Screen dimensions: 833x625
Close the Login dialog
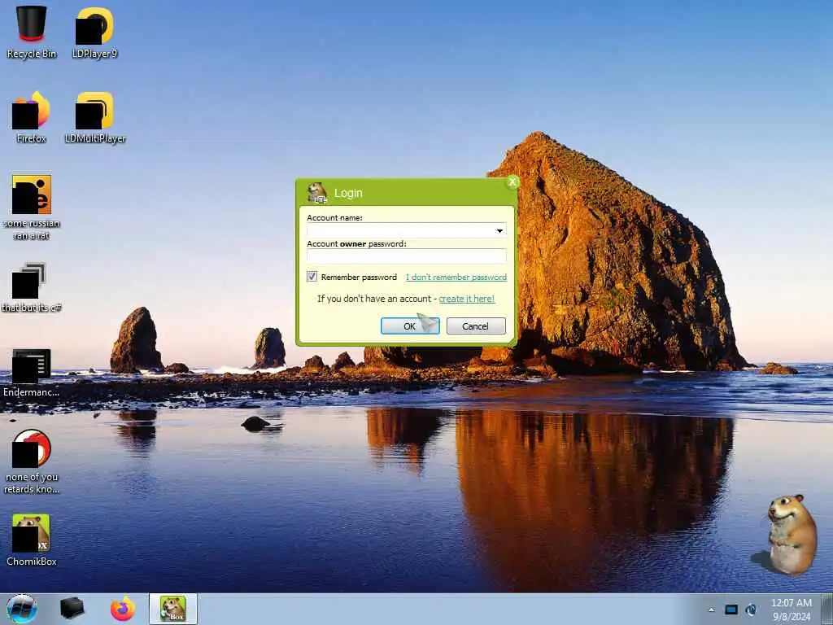tap(512, 181)
